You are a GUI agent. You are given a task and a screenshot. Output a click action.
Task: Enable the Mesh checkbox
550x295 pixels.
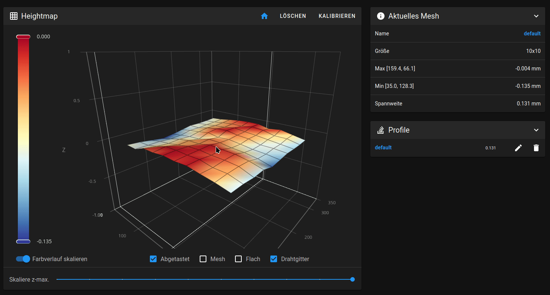point(203,259)
